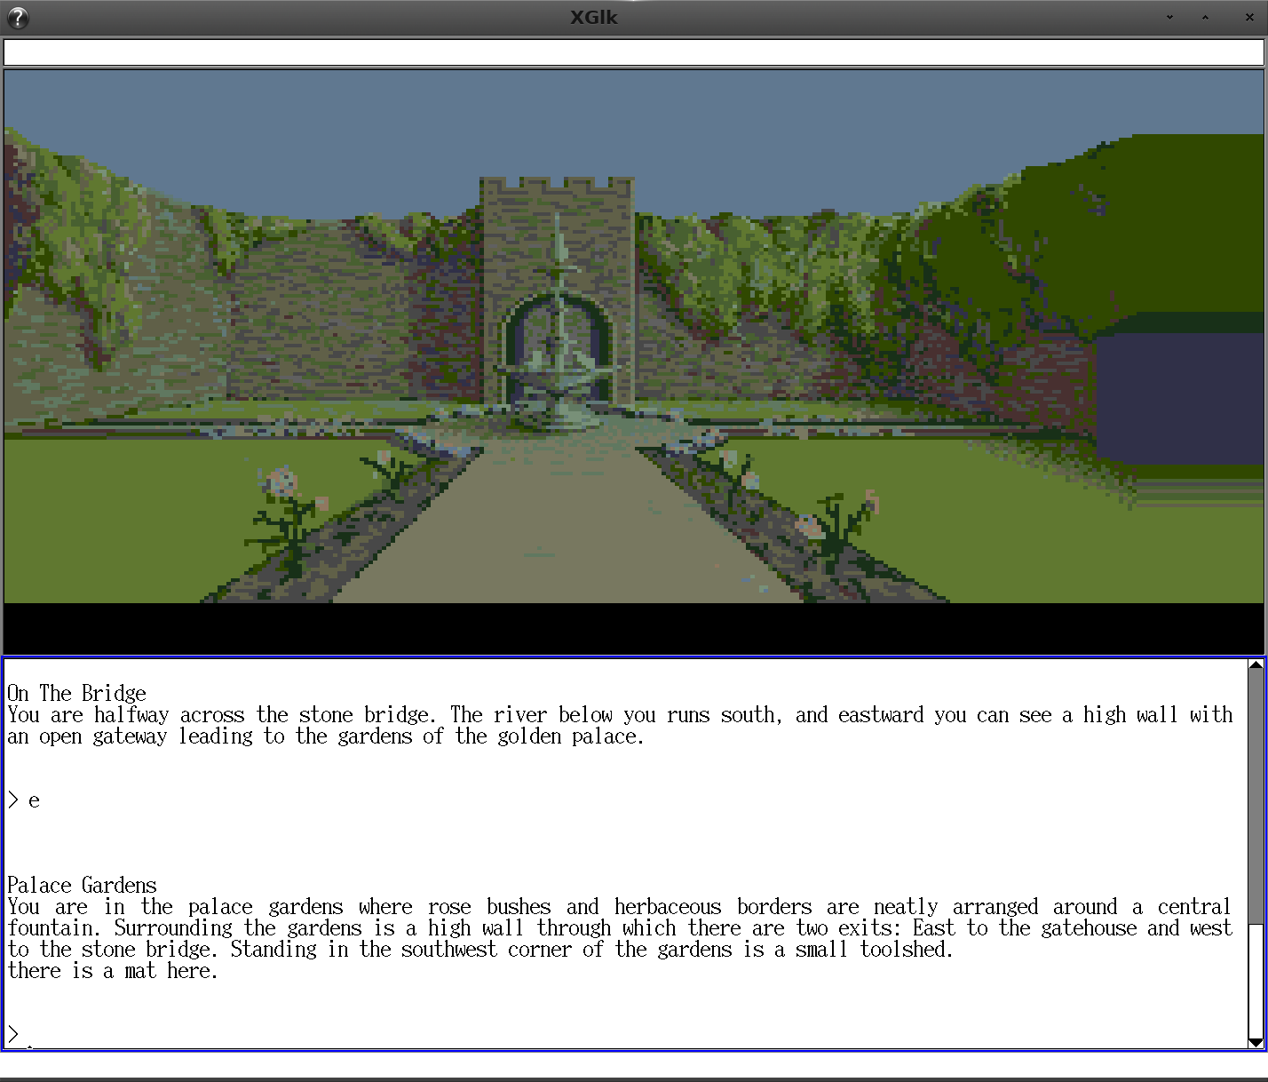Close the XGlk window
The width and height of the screenshot is (1268, 1082).
(1248, 18)
